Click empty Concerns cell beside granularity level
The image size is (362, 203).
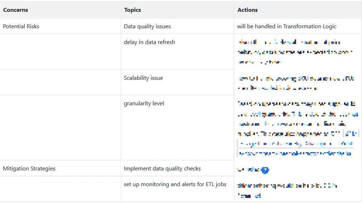[x=60, y=127]
